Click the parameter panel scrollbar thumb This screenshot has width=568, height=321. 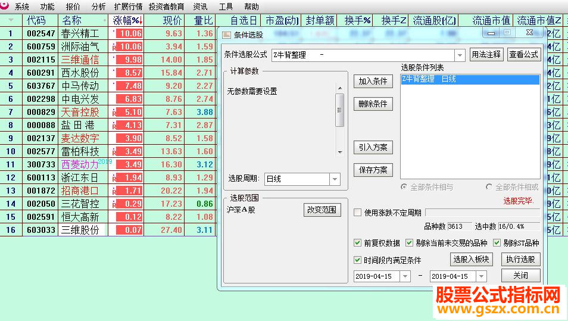pyautogui.click(x=340, y=110)
